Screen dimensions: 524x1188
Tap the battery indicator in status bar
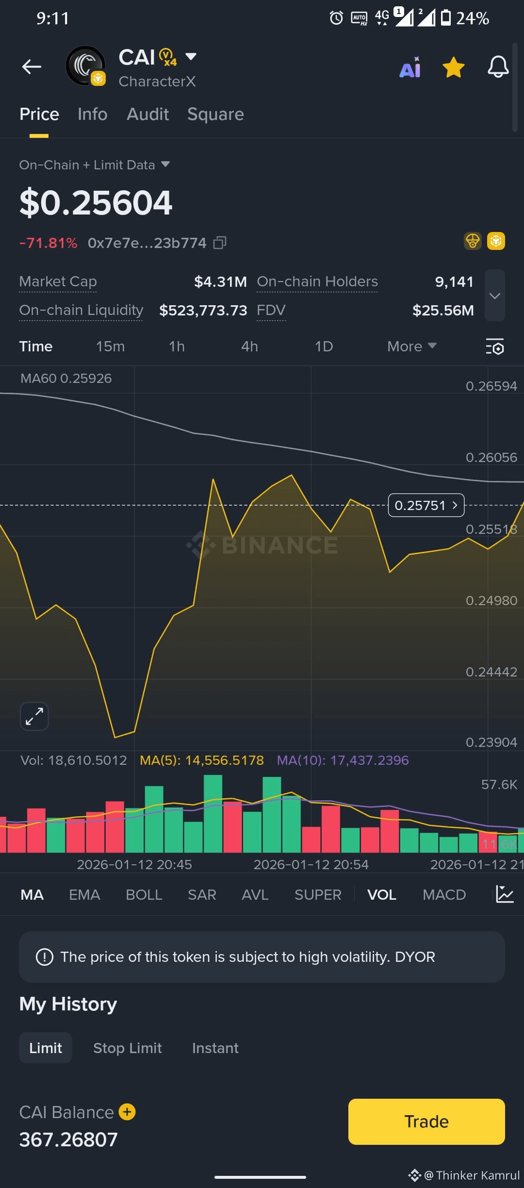point(446,18)
